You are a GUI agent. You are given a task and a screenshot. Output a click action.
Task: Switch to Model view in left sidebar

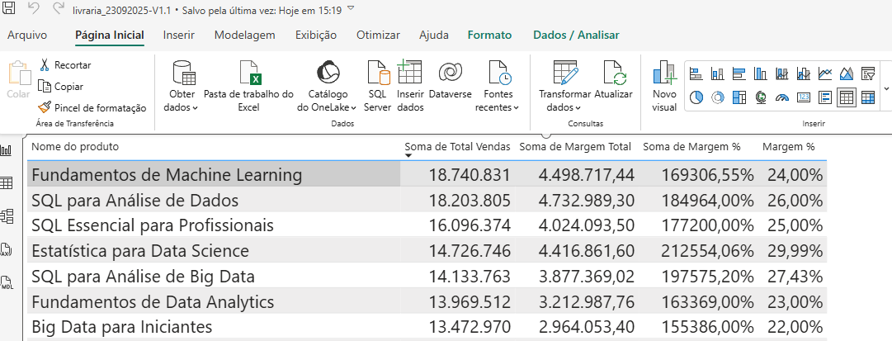7,215
